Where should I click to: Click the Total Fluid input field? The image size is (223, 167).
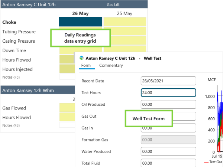pos(168,163)
